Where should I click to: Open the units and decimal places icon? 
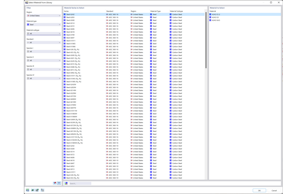click(x=28, y=190)
